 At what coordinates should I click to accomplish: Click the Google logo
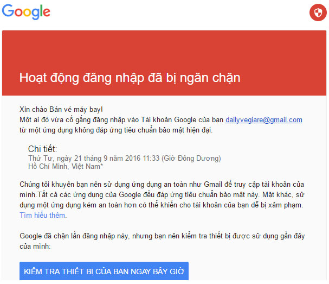pyautogui.click(x=26, y=12)
